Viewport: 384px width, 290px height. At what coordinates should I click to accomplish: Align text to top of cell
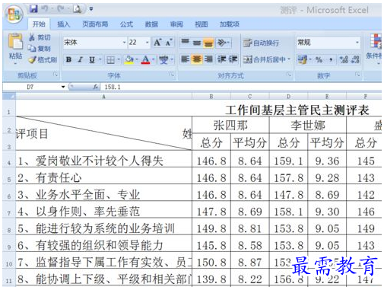pyautogui.click(x=186, y=43)
